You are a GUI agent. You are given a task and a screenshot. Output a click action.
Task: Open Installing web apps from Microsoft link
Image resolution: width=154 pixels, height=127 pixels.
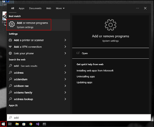[95, 71]
